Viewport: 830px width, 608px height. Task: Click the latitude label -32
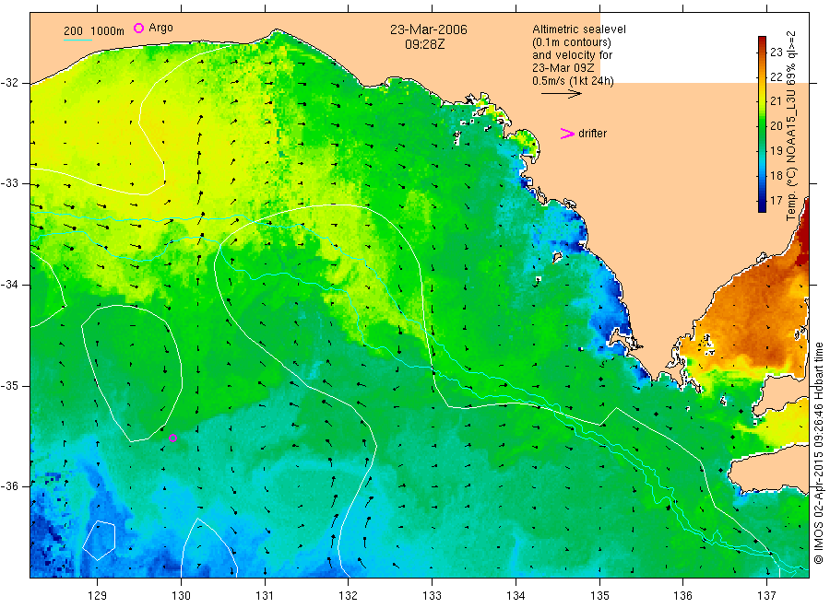(9, 83)
